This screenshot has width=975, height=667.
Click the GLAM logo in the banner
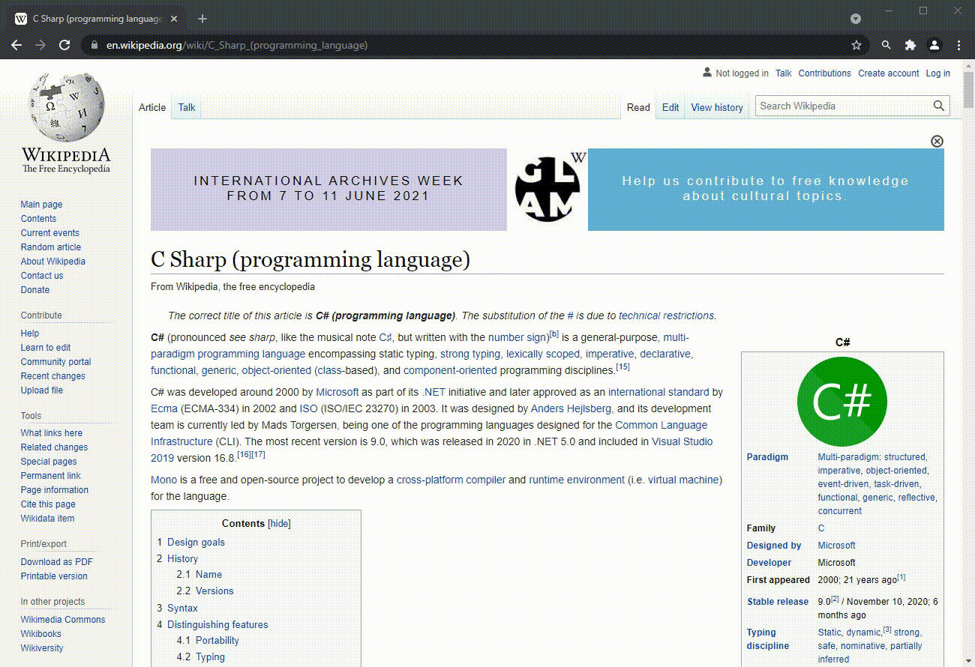coord(547,189)
